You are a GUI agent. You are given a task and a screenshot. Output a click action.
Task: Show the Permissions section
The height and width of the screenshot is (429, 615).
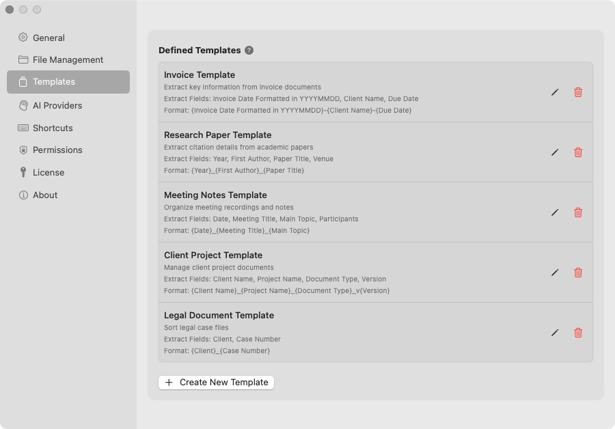click(68, 150)
